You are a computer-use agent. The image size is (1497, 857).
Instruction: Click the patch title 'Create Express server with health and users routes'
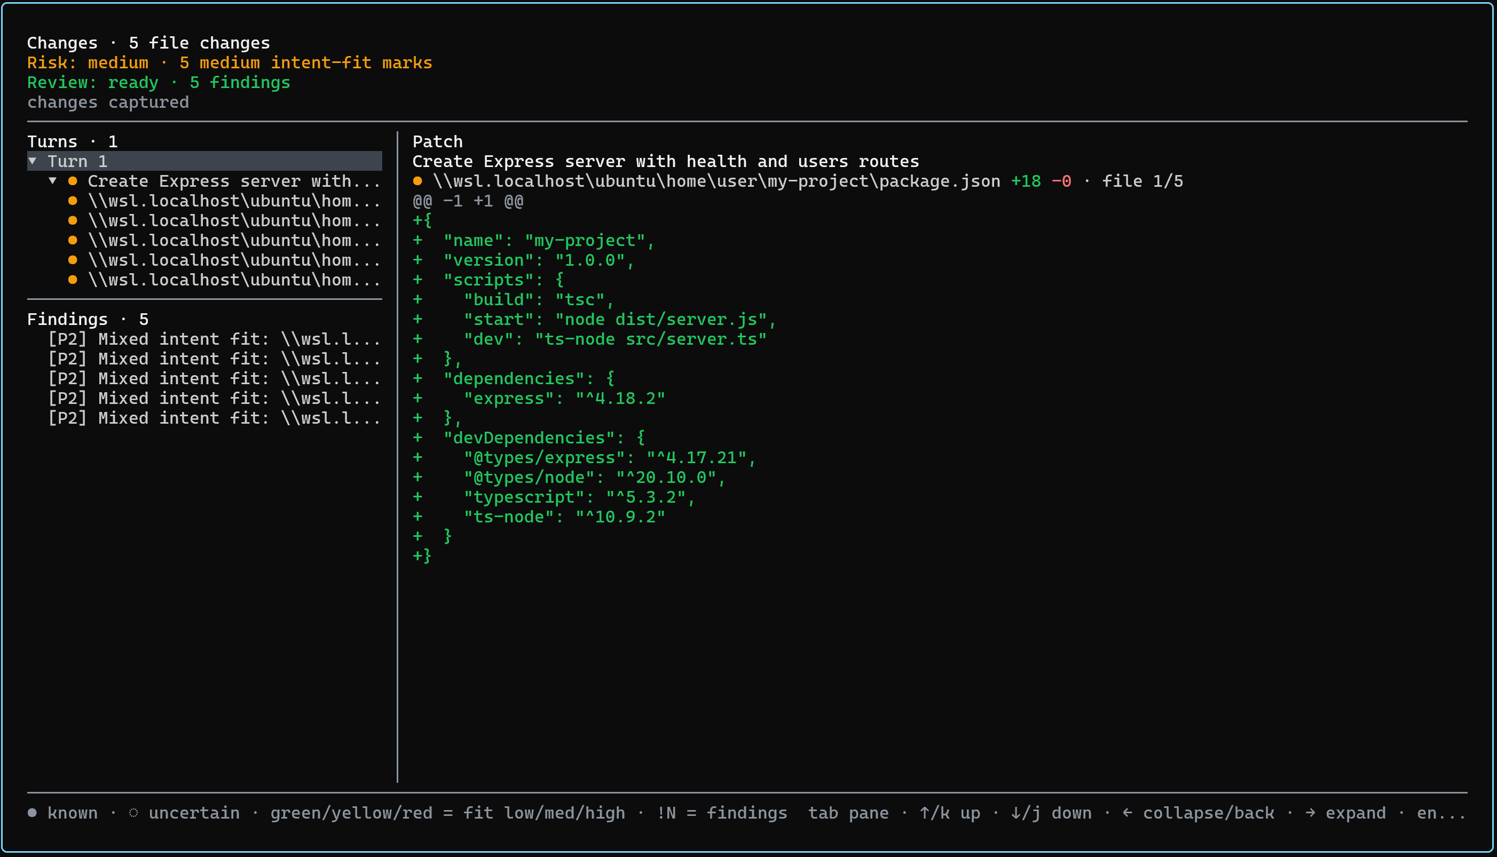click(x=665, y=161)
